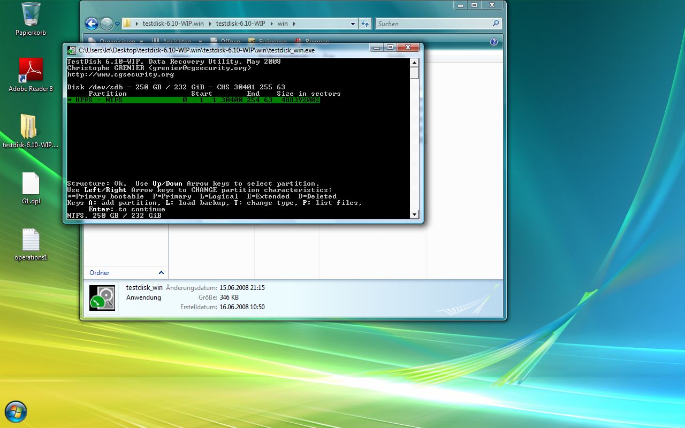Click the win breadcrumb segment
This screenshot has width=685, height=428.
tap(283, 24)
